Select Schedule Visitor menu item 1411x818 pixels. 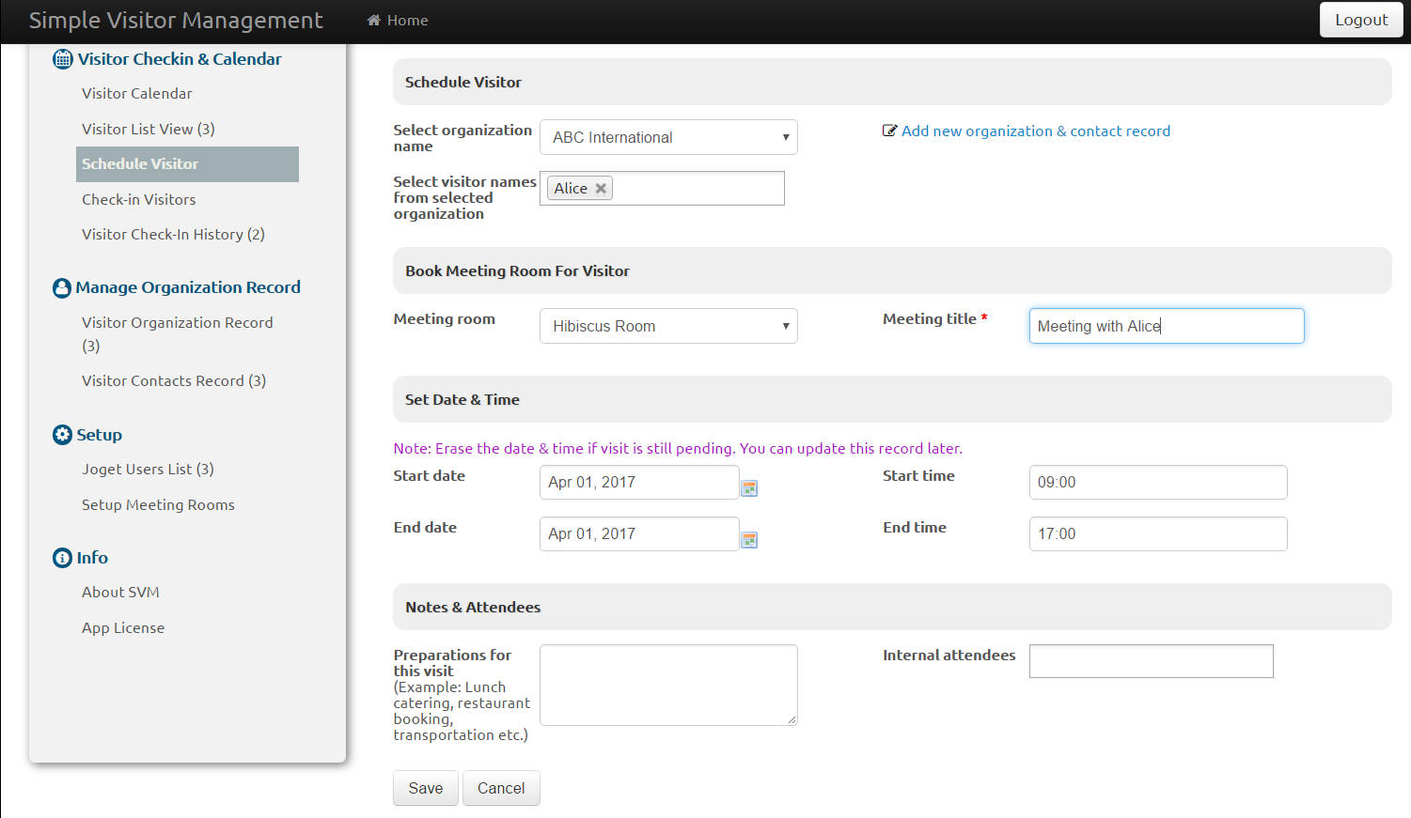tap(187, 163)
